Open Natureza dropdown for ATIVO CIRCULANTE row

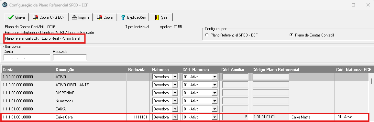pos(175,85)
